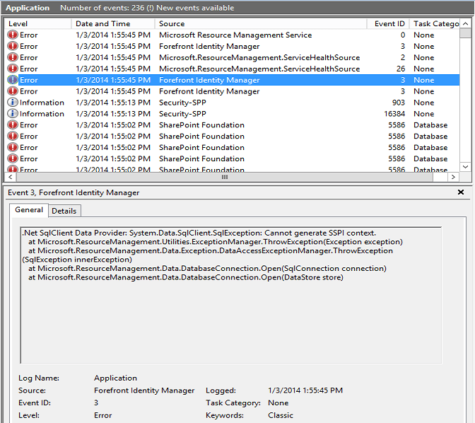Click the Keywords value 'Classic'
Screen dimensions: 475x423
pos(281,415)
